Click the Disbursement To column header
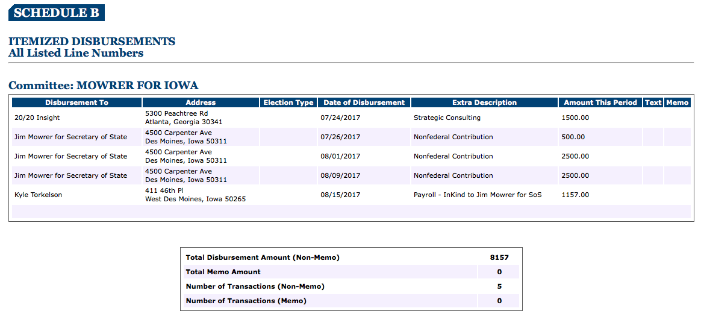The image size is (701, 314). pyautogui.click(x=76, y=102)
